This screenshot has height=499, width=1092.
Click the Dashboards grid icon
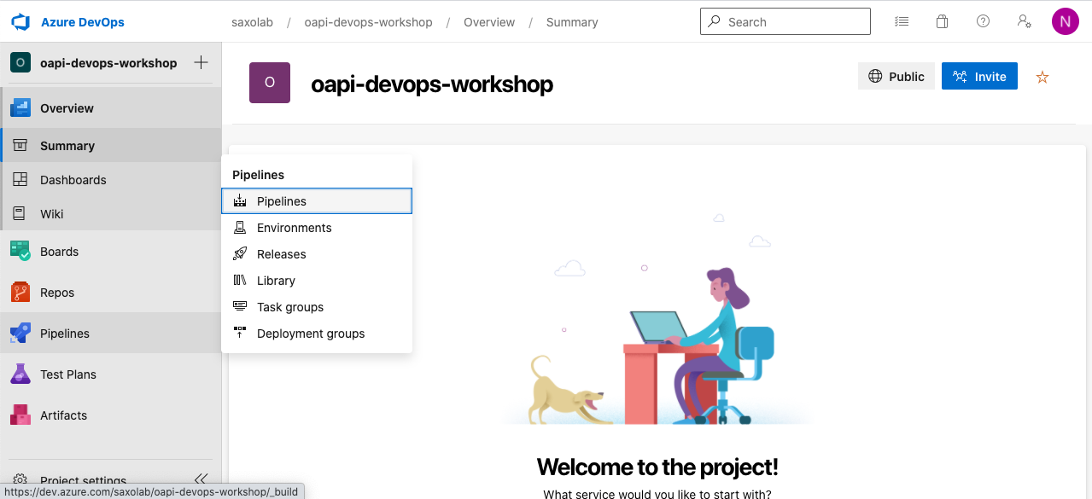[x=20, y=179]
